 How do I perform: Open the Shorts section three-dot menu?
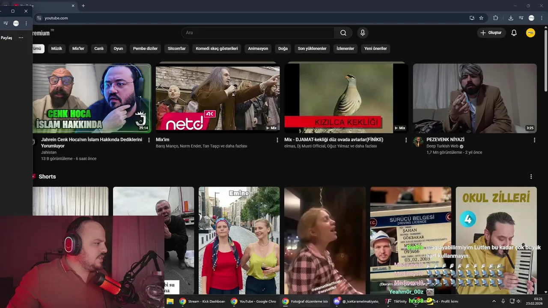531,177
